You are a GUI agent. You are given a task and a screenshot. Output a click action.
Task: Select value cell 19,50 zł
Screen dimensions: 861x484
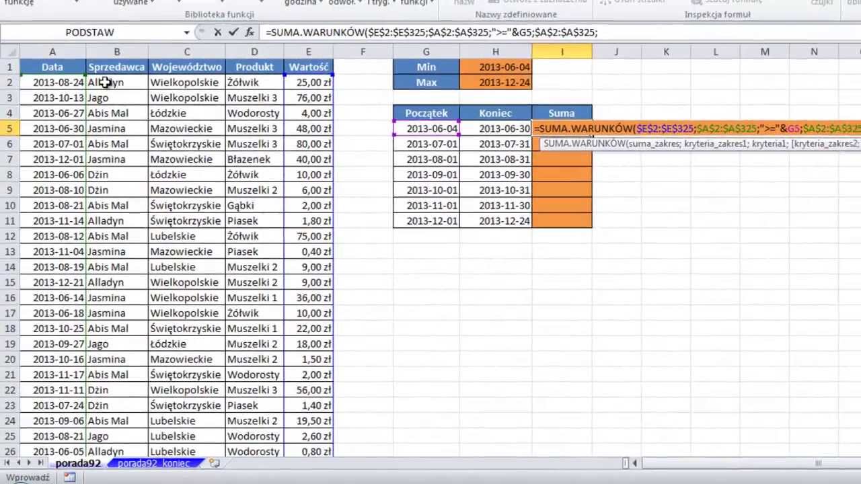[x=308, y=421]
